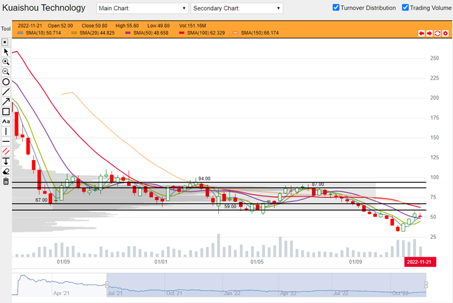Click the Kuaishou Technology title
The height and width of the screenshot is (303, 453).
pyautogui.click(x=44, y=8)
